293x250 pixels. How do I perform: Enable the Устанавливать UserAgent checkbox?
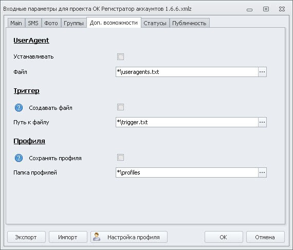120,56
